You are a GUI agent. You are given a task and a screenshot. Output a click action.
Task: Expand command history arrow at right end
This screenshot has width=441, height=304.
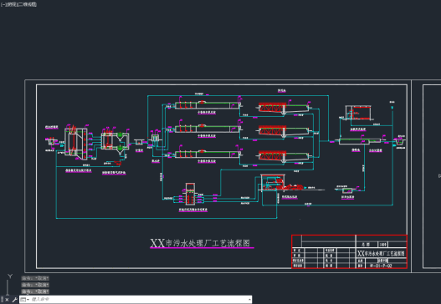point(249,300)
